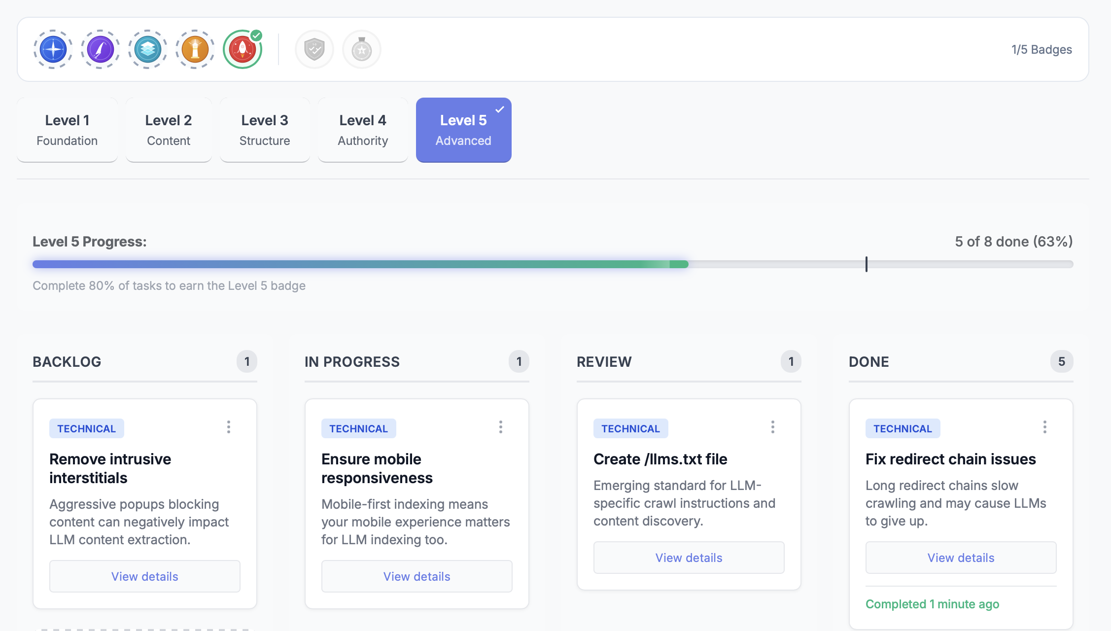View details for Remove intrusive interstitials
The height and width of the screenshot is (631, 1111).
click(x=144, y=576)
